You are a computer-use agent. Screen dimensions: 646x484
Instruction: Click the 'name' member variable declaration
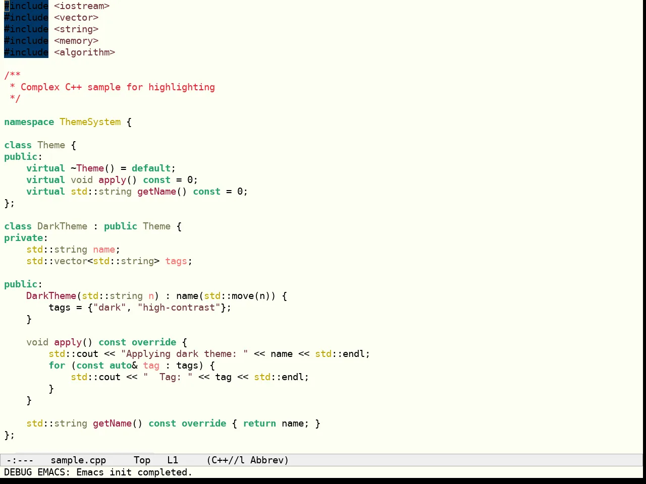point(104,250)
